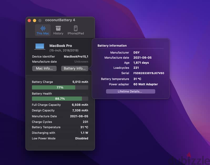Select the 60 Watt Adapter value

(146, 84)
